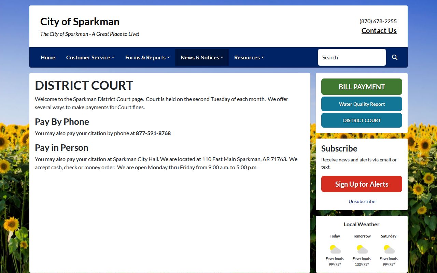Click Tomorrow's 100°/73° temperature
Viewport: 437px width, 273px height.
tap(362, 264)
